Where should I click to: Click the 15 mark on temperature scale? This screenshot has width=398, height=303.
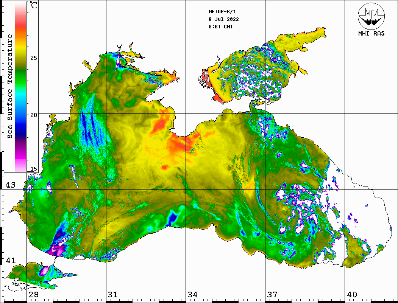[x=33, y=169]
